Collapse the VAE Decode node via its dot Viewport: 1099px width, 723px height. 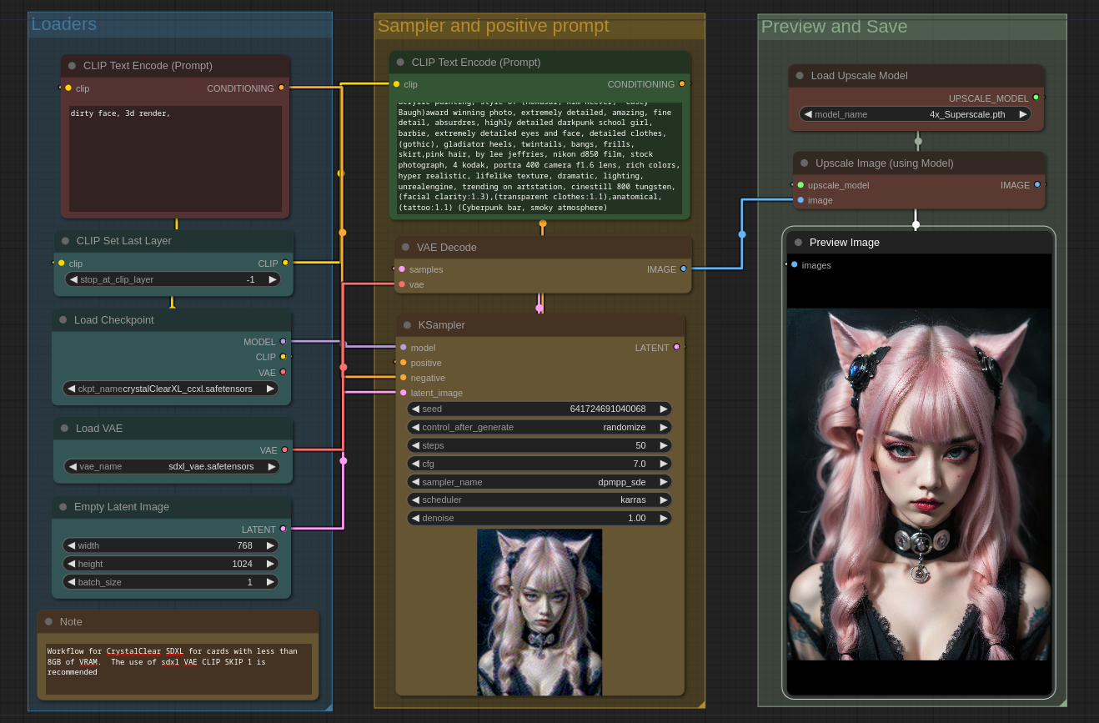click(x=406, y=248)
